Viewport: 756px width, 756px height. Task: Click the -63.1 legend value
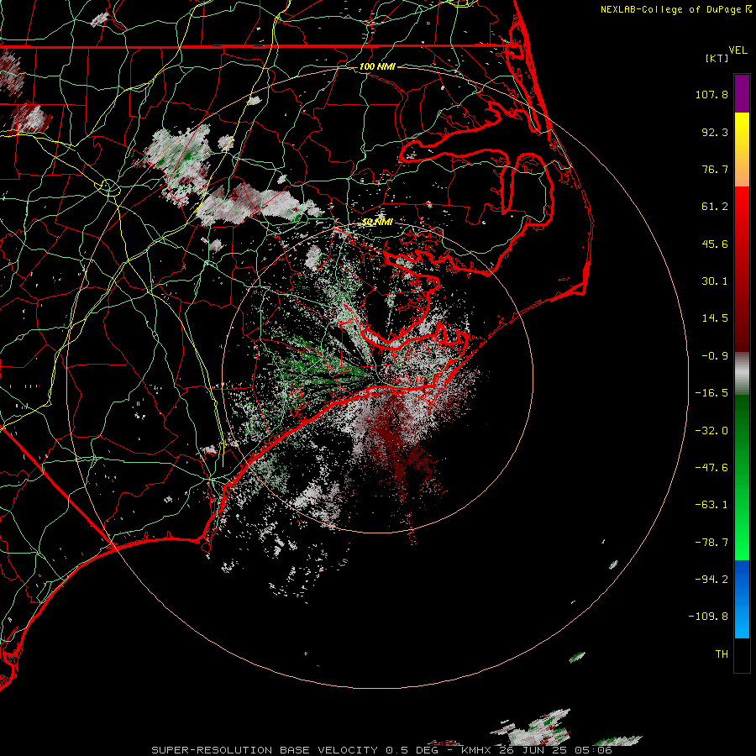click(711, 505)
